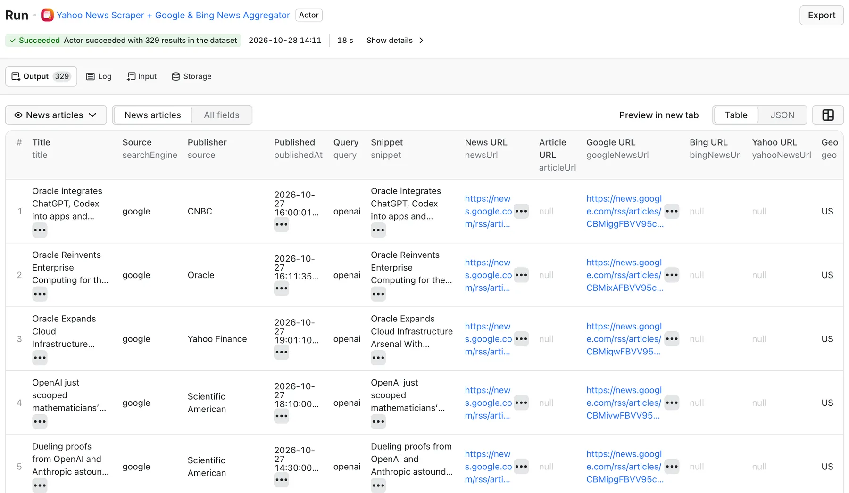The height and width of the screenshot is (493, 849).
Task: Open the Storage tab
Action: pyautogui.click(x=191, y=76)
